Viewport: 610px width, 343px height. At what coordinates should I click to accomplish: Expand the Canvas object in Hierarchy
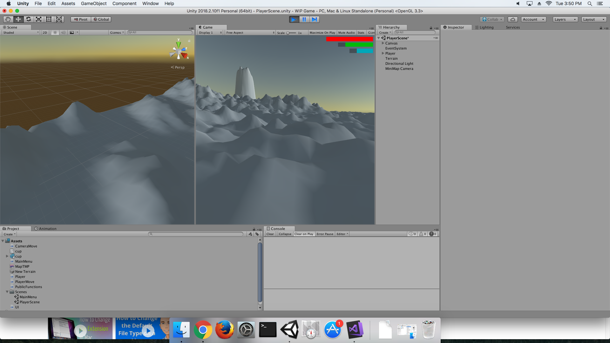tap(383, 43)
